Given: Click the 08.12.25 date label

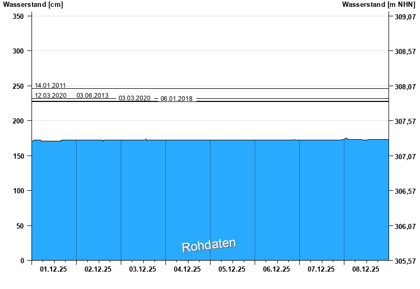Looking at the screenshot, I should coord(365,269).
